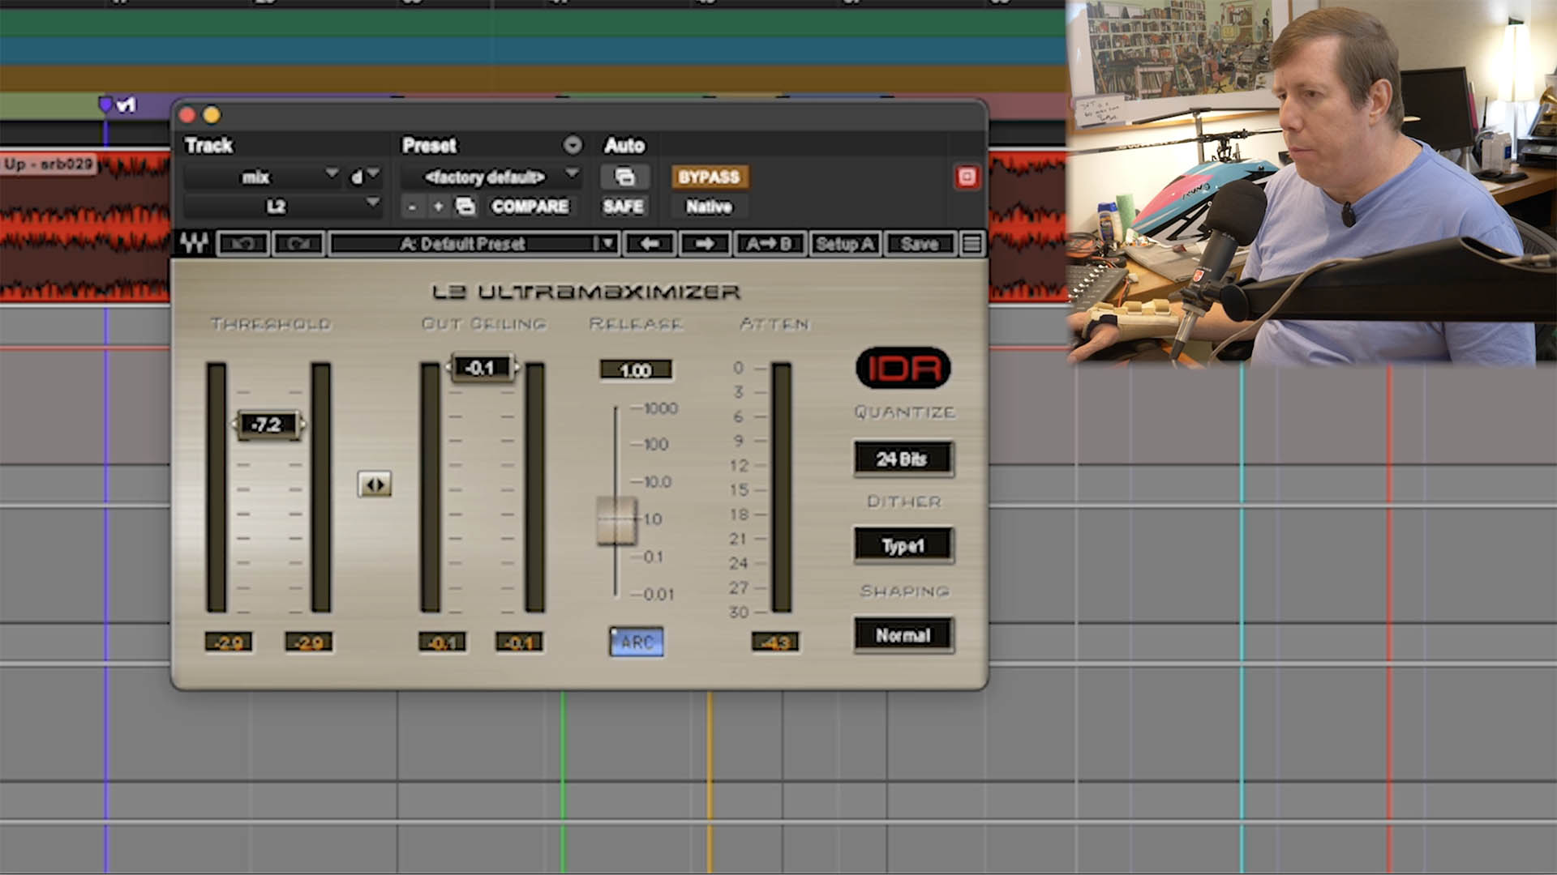
Task: Open the L2 plugin selector dropdown
Action: pos(282,207)
